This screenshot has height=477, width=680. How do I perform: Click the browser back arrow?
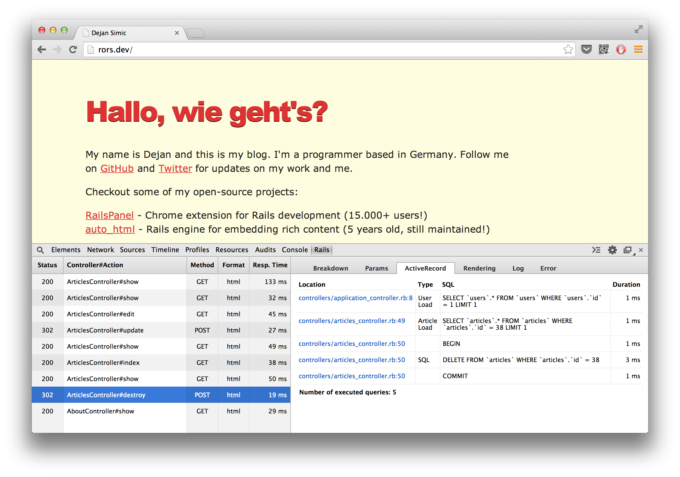42,49
